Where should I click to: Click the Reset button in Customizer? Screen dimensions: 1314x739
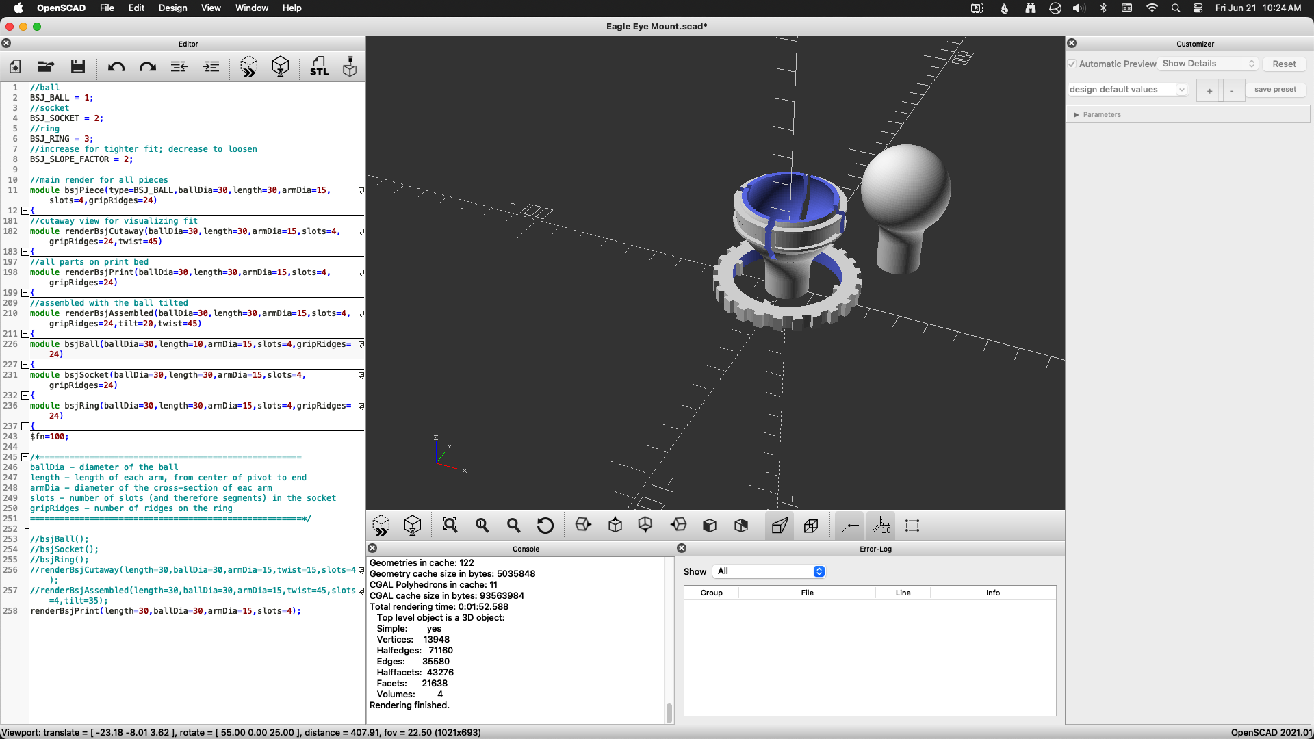(x=1284, y=64)
